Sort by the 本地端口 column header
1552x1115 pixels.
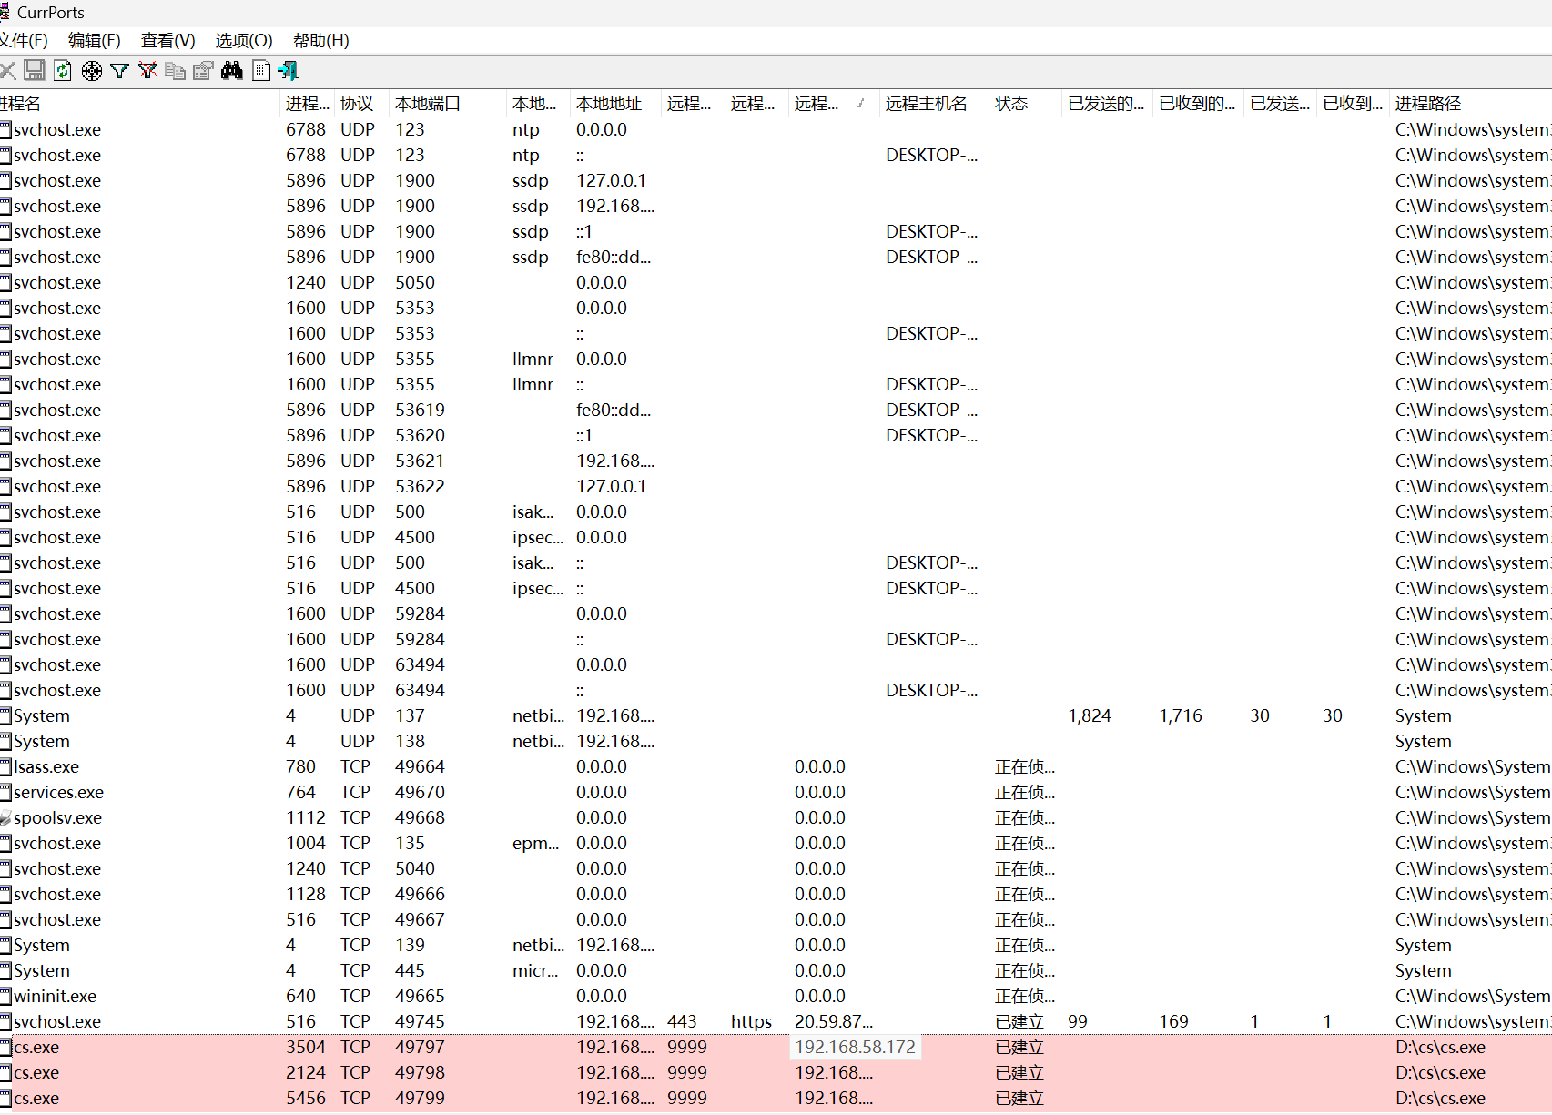pos(448,103)
